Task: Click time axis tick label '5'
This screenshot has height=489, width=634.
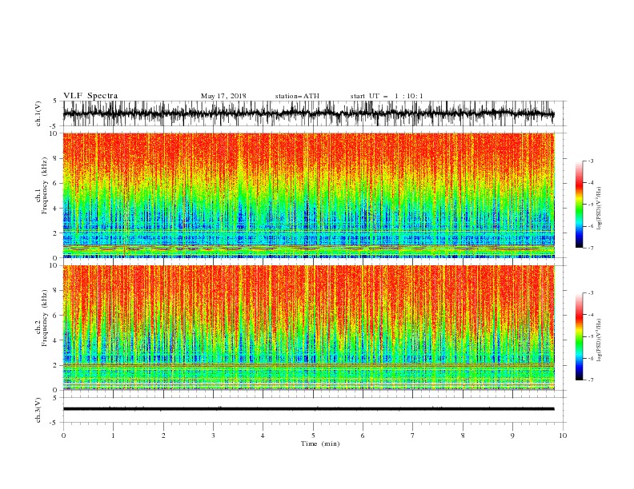Action: point(313,435)
